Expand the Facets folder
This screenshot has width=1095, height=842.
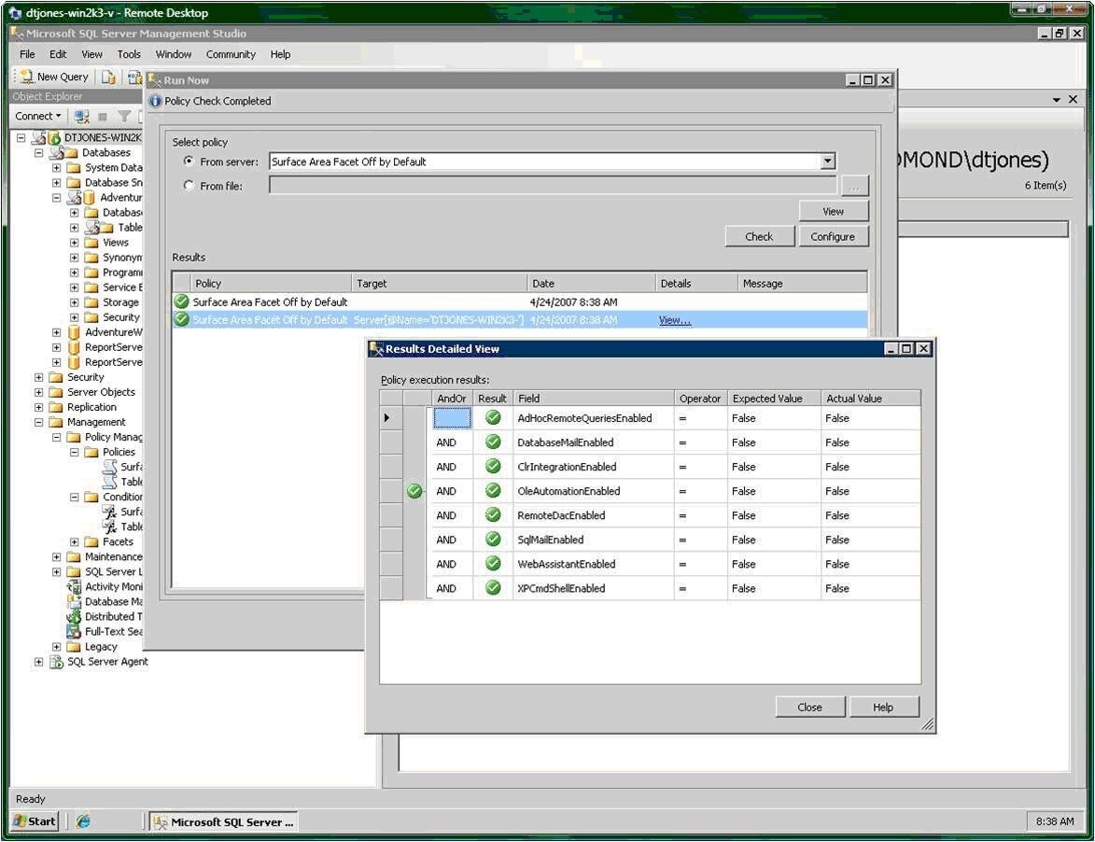point(73,541)
